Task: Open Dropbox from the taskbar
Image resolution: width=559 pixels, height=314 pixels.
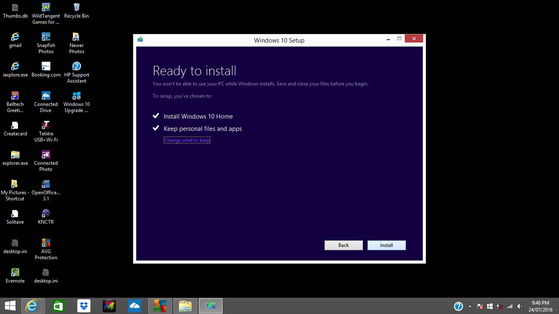Action: (x=83, y=306)
